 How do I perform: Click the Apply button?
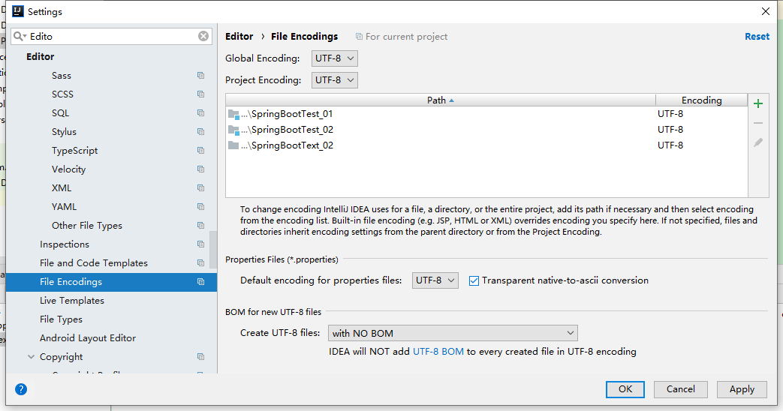coord(742,389)
